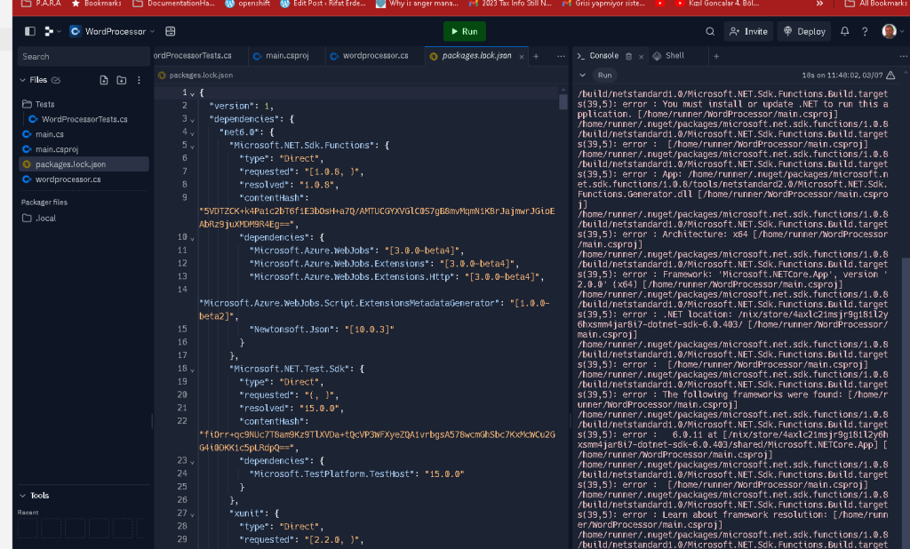Fold Microsoft.NET.Sdk.Functions block at line 5
910x549 pixels.
click(x=192, y=147)
